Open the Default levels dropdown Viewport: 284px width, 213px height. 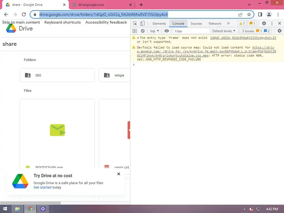click(x=224, y=31)
